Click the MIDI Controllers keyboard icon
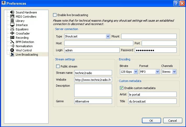This screenshot has height=127, width=186. (12, 17)
